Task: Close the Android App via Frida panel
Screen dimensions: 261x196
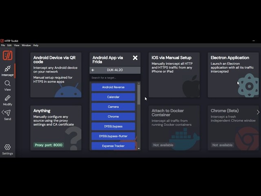Action: (x=135, y=58)
